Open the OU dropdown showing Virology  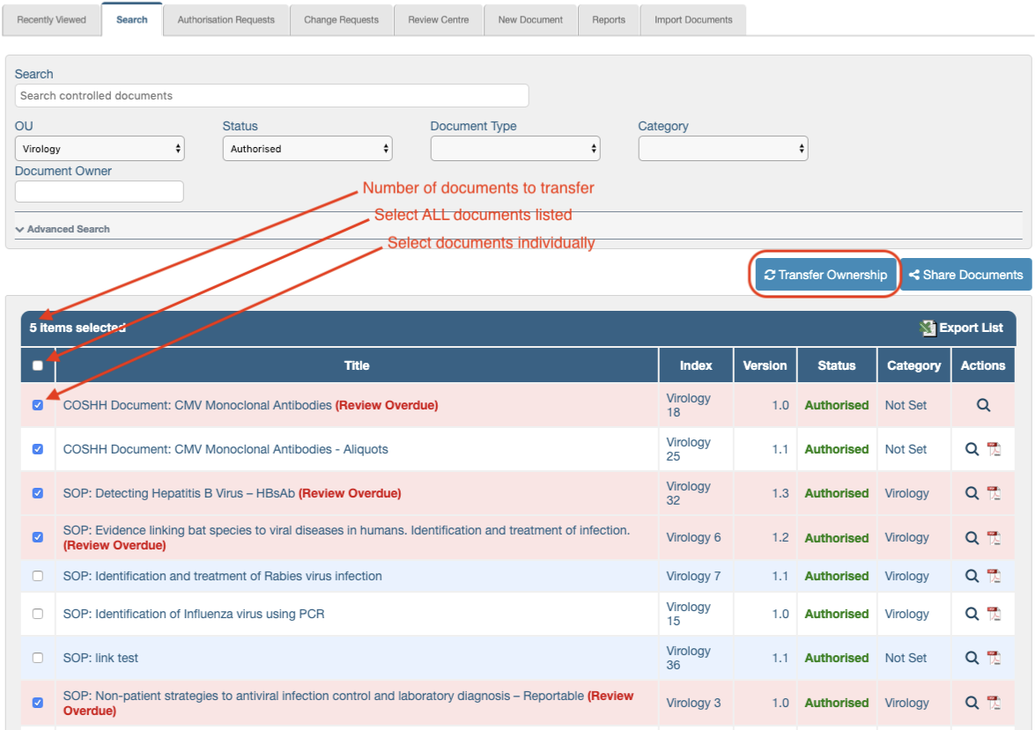coord(100,149)
